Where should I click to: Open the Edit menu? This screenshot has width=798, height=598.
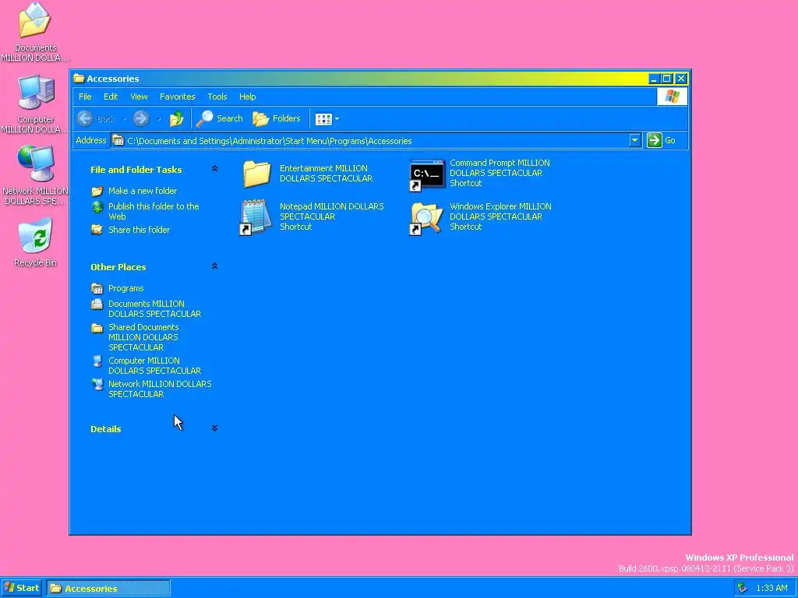click(x=111, y=97)
